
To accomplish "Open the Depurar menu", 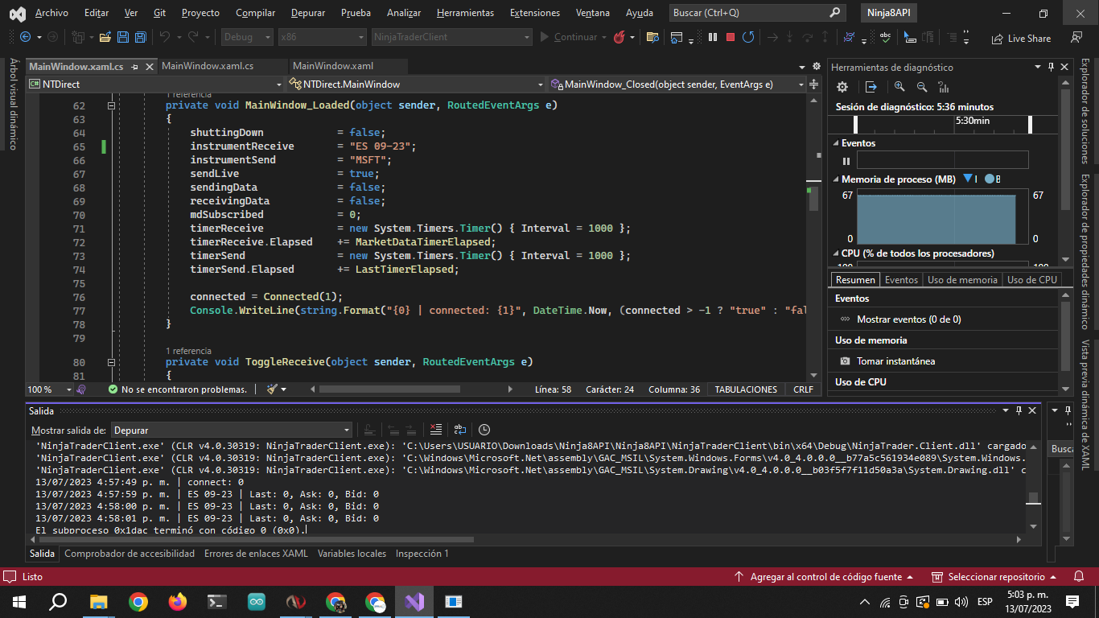I will 307,13.
